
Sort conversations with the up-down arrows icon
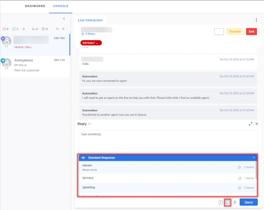57,29
